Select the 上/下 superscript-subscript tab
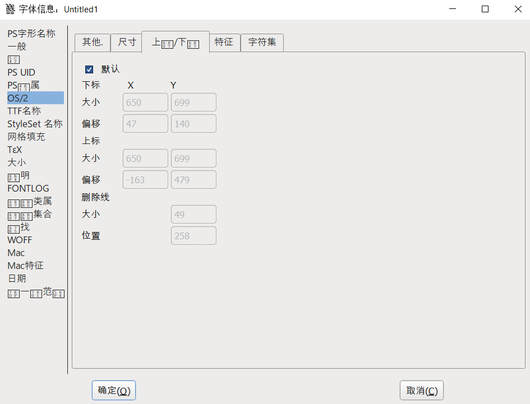This screenshot has height=404, width=530. [x=176, y=42]
